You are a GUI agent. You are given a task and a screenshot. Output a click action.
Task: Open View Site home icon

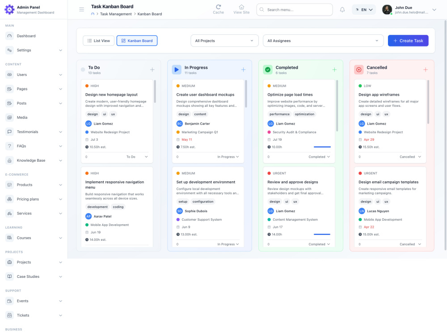pos(241,7)
